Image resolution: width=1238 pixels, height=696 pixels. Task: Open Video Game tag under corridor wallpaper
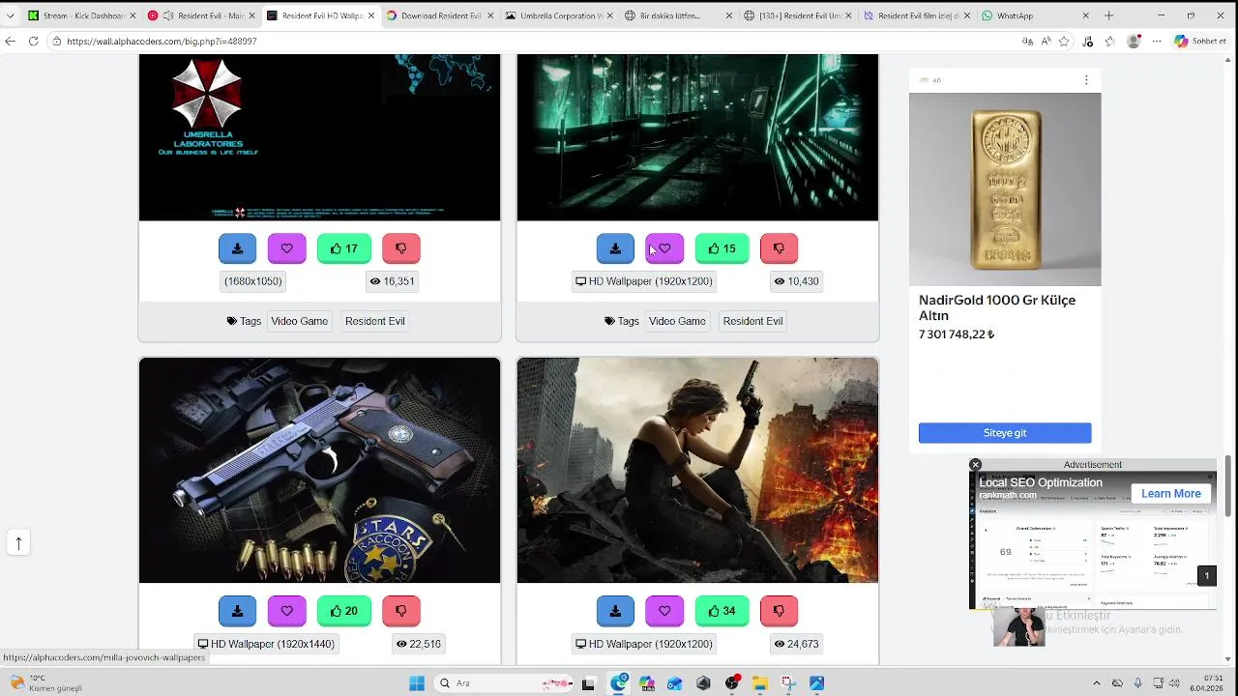677,321
